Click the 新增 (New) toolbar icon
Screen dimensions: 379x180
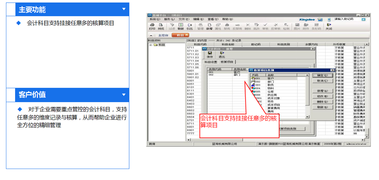[x=209, y=26]
